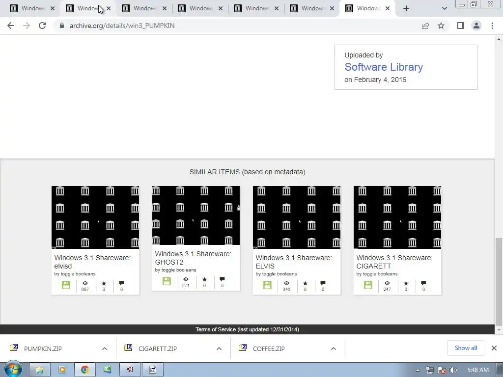
Task: Close the active seventh tab
Action: click(388, 9)
